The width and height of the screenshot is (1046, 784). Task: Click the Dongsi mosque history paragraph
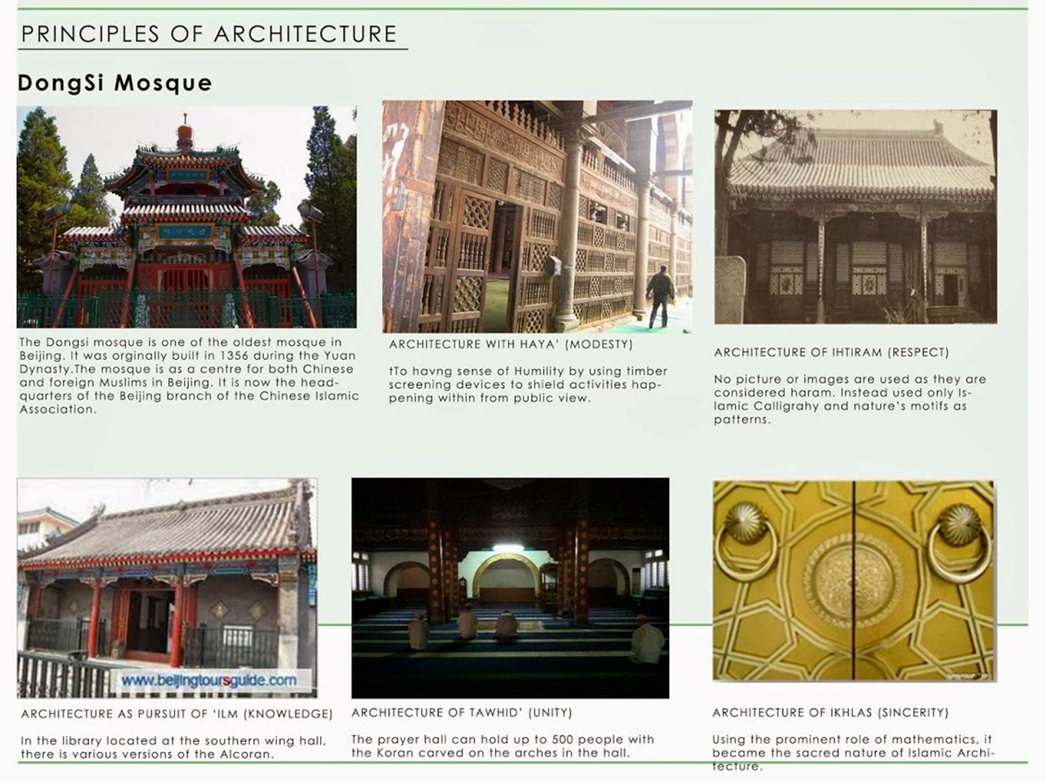pos(188,376)
